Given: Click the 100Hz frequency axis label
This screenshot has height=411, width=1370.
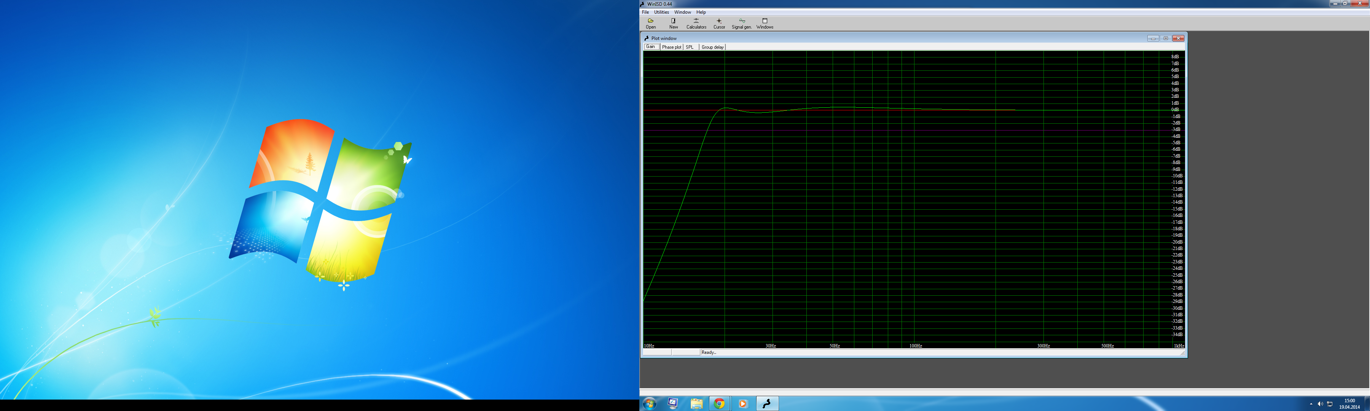Looking at the screenshot, I should 915,346.
